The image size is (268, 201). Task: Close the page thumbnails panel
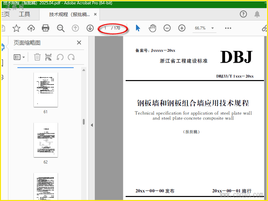tap(79, 43)
